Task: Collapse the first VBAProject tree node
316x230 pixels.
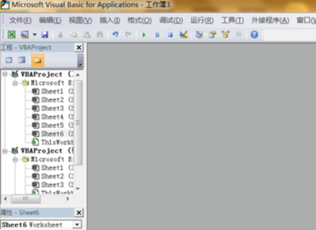Action: click(x=5, y=74)
